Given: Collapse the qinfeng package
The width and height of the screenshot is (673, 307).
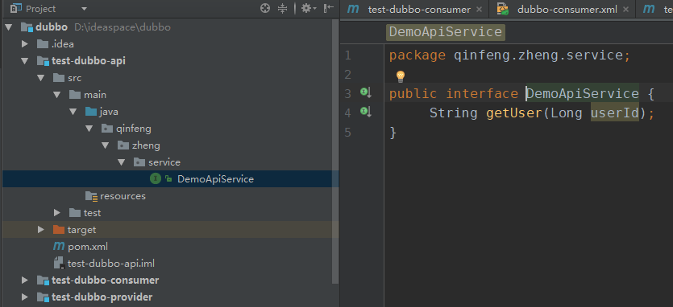Looking at the screenshot, I should coord(89,129).
